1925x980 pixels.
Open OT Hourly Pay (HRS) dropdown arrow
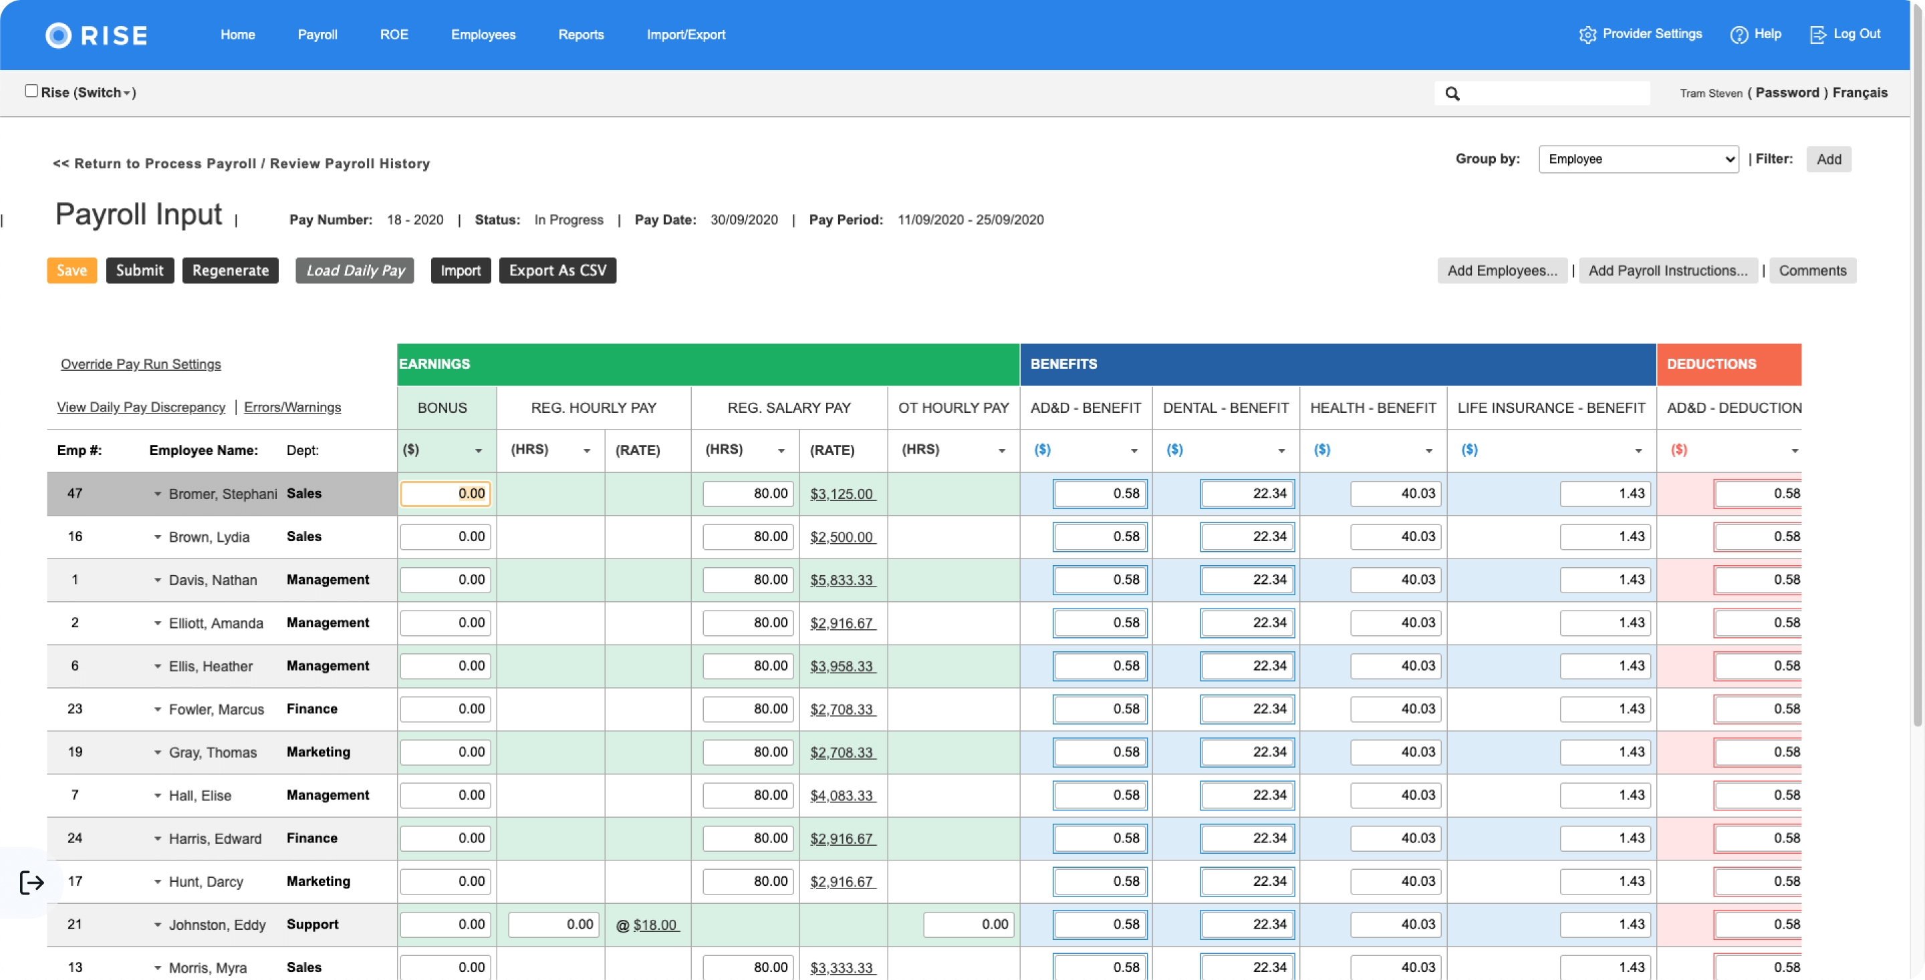pyautogui.click(x=1001, y=450)
